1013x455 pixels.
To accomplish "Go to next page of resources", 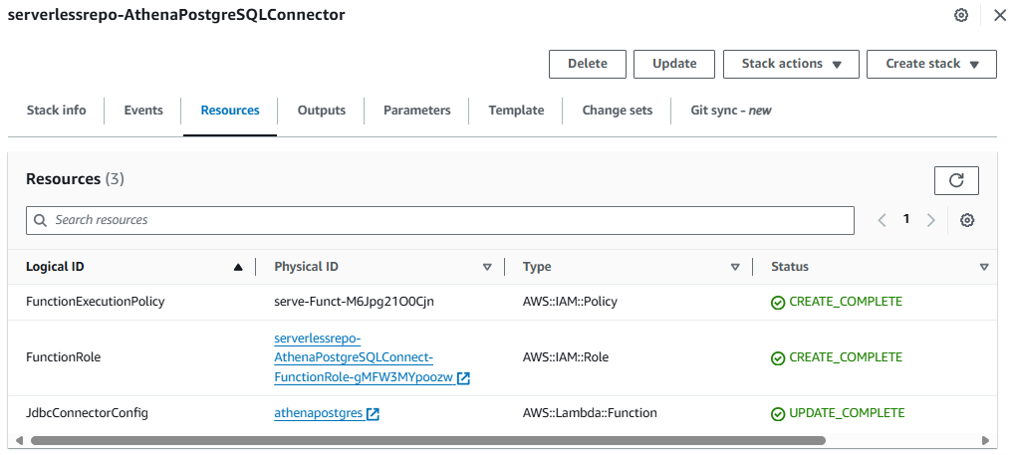I will (931, 220).
